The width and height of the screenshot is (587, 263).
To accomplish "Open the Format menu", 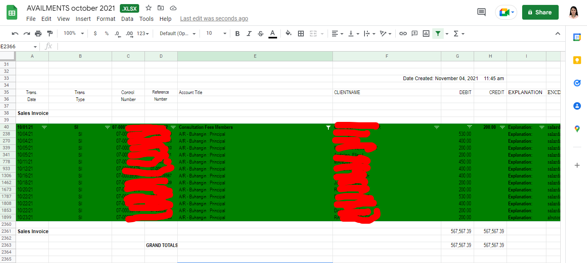I will (106, 19).
